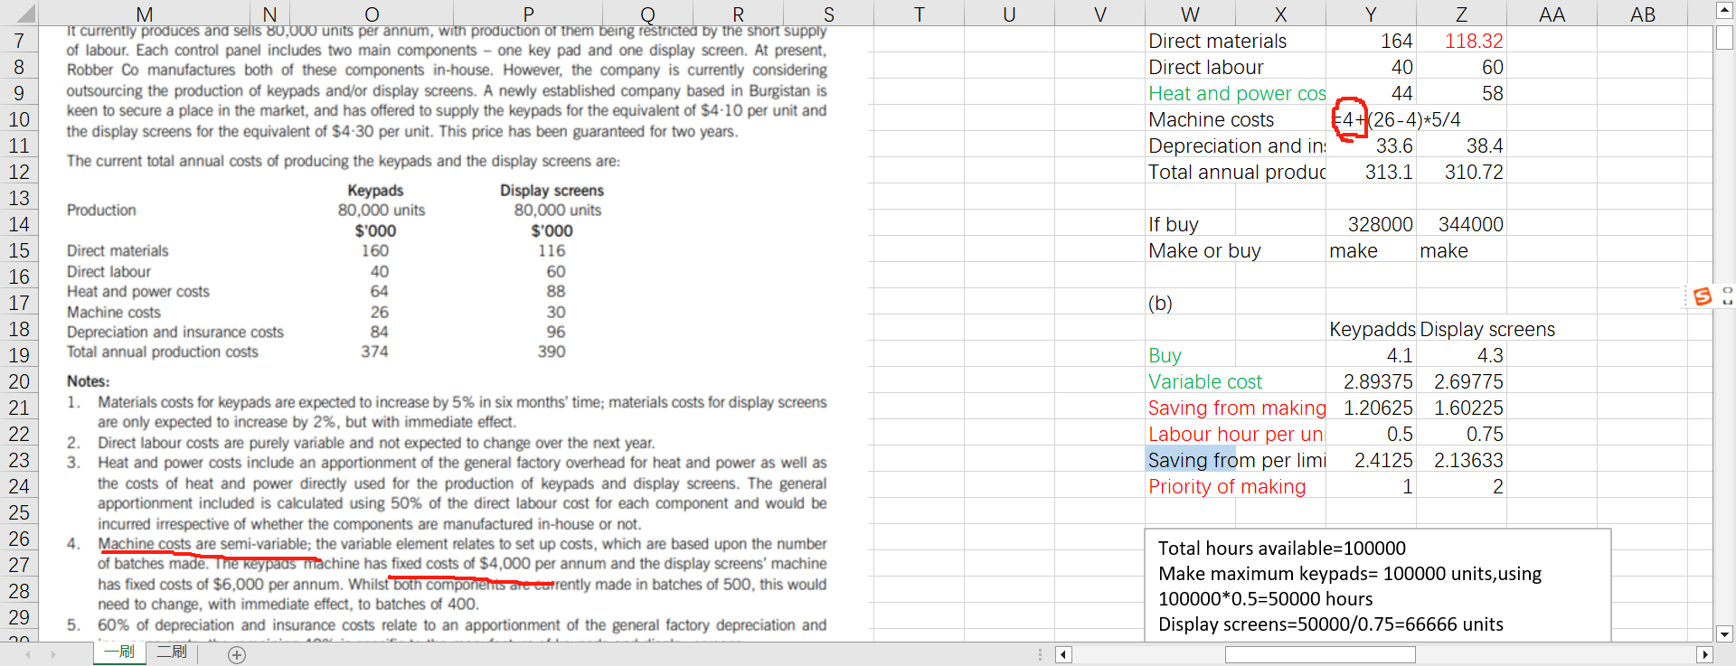This screenshot has width=1736, height=666.
Task: Click the horizontal scrollbar thumb
Action: pos(1320,655)
